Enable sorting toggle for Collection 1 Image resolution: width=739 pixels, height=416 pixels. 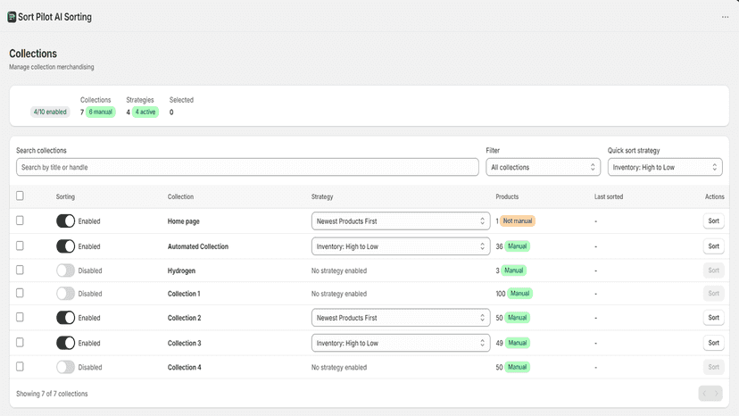(x=65, y=294)
